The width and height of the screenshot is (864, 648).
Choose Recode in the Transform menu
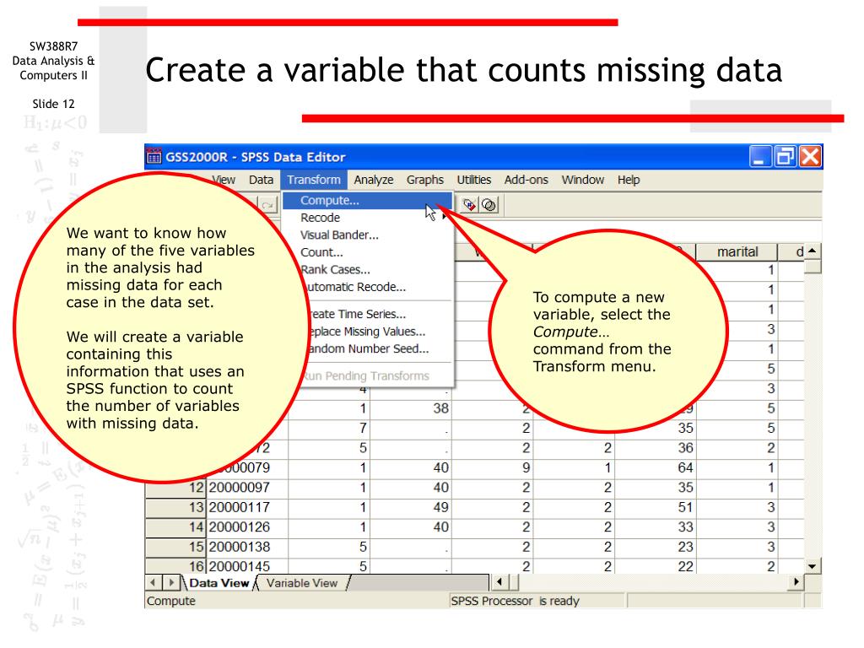click(x=368, y=218)
